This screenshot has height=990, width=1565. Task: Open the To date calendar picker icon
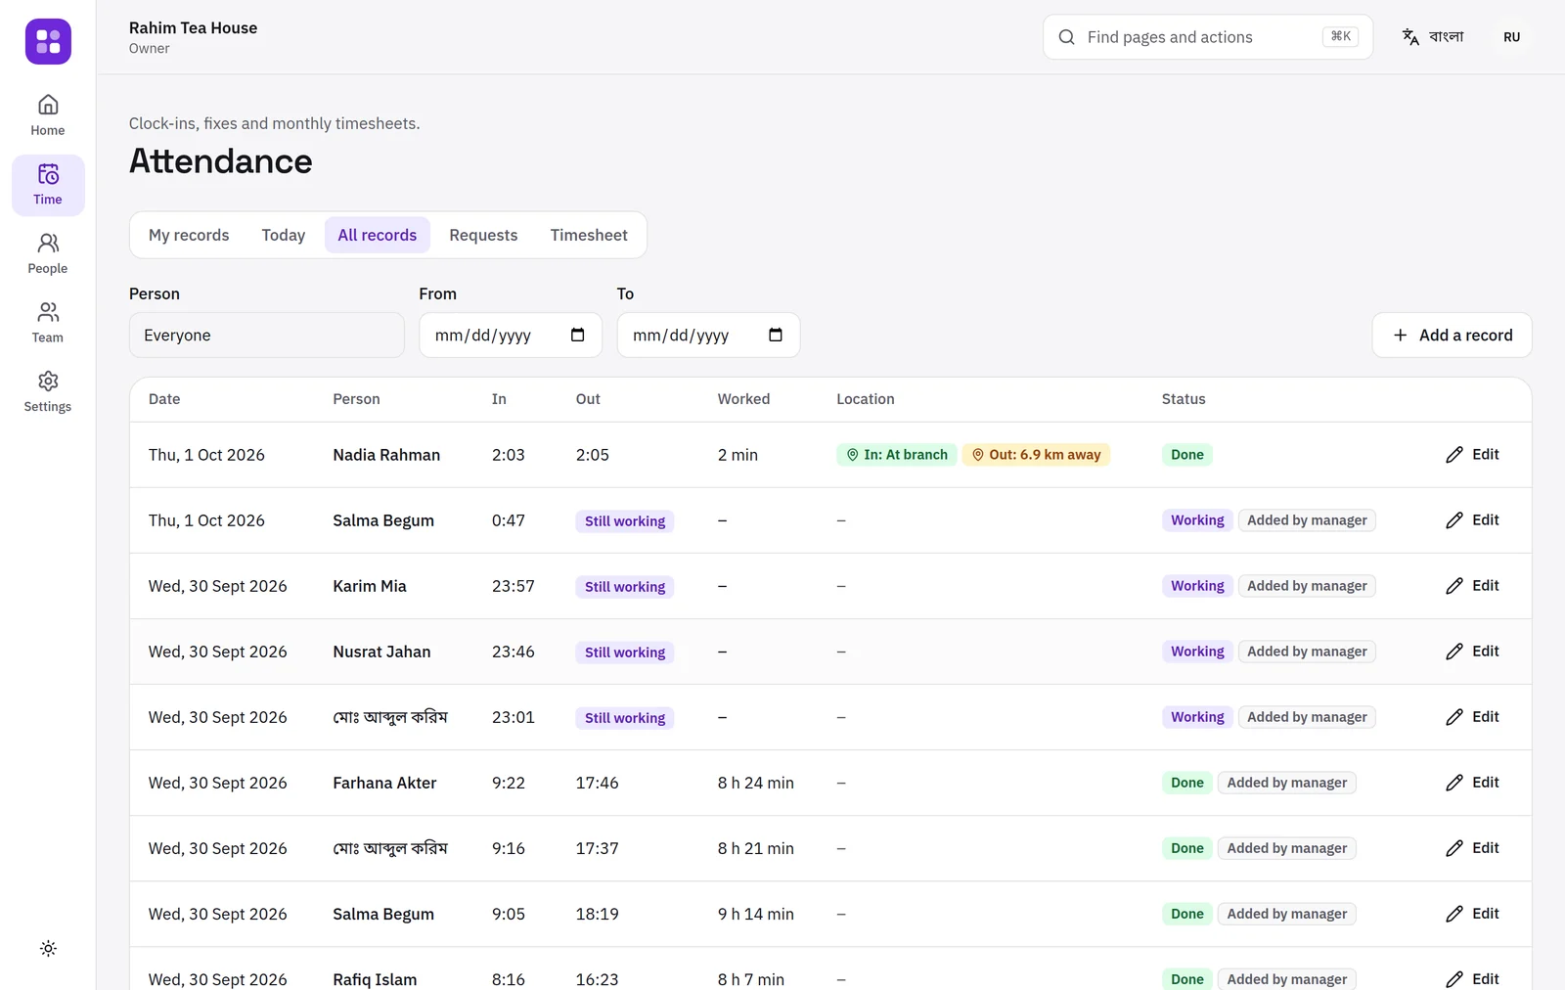(776, 336)
